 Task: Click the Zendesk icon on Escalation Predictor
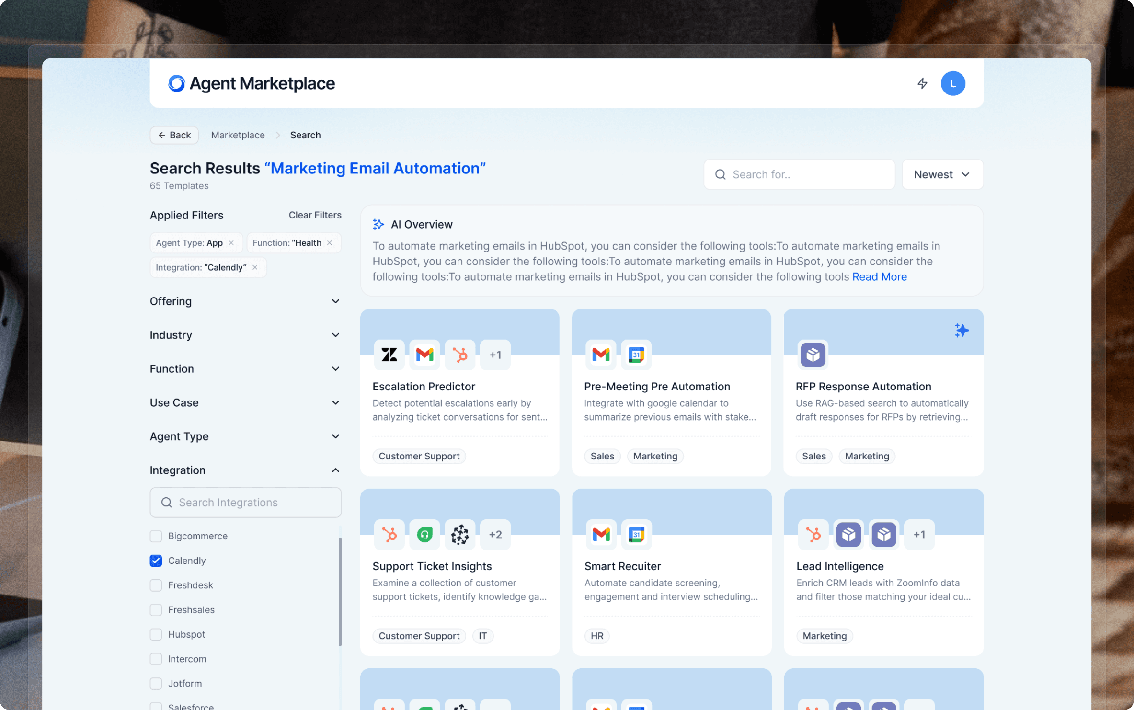[389, 355]
